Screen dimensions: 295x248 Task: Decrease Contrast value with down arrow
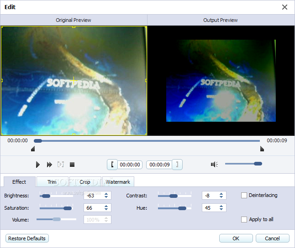tap(221, 197)
